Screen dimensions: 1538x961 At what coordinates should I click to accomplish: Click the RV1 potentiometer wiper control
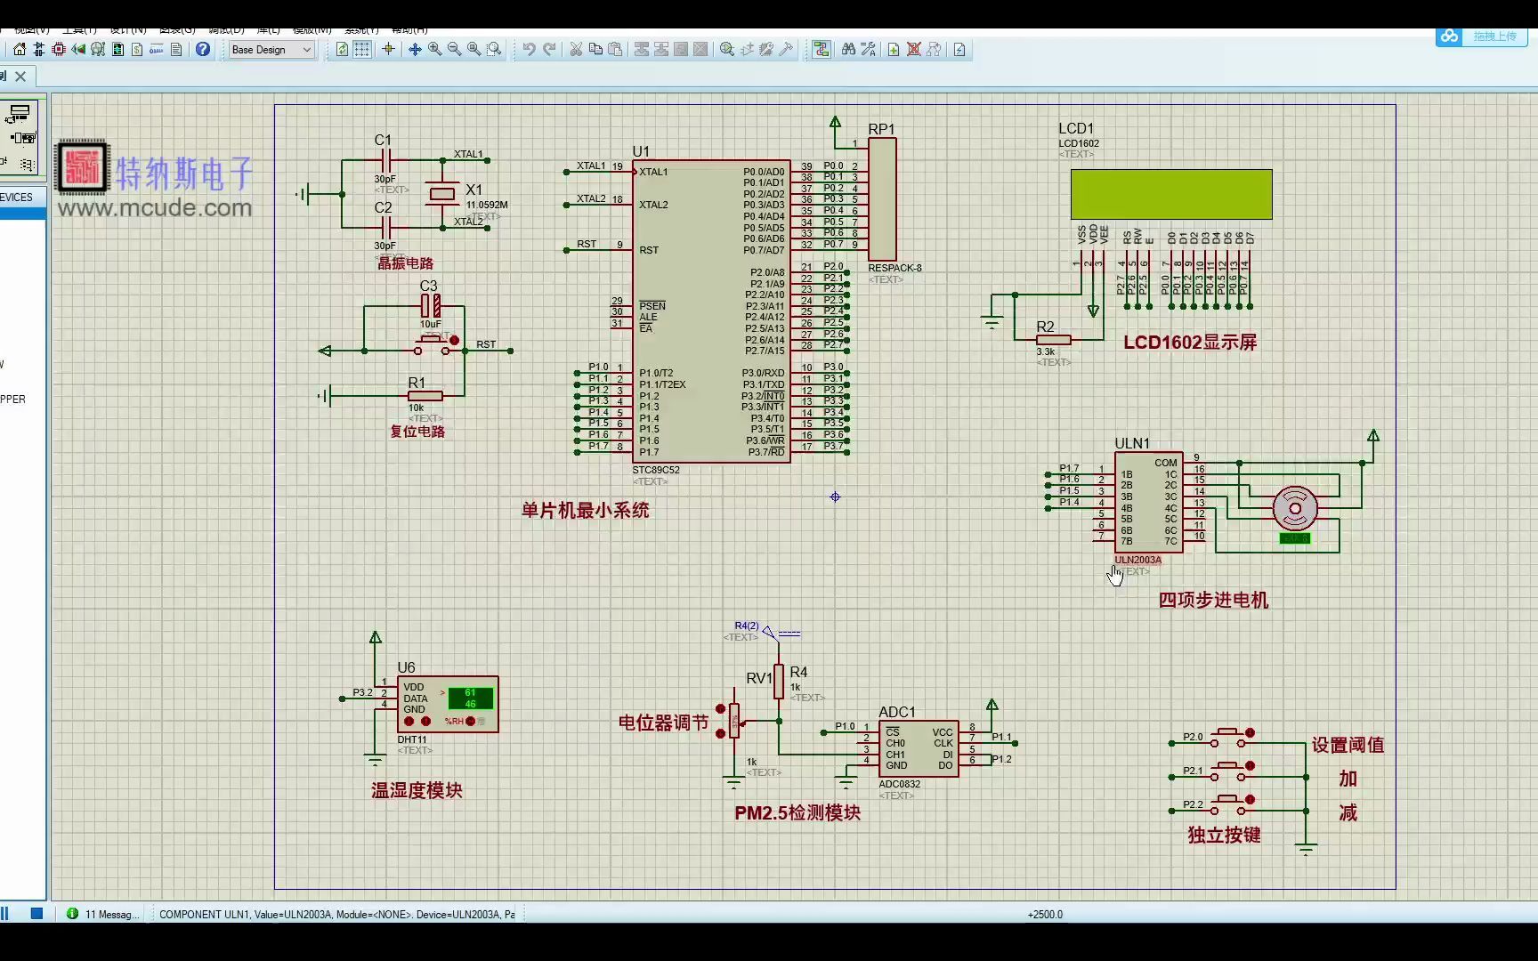(x=744, y=723)
